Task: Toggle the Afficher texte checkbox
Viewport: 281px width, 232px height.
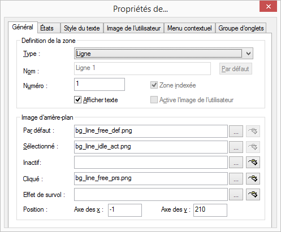Action: [77, 100]
